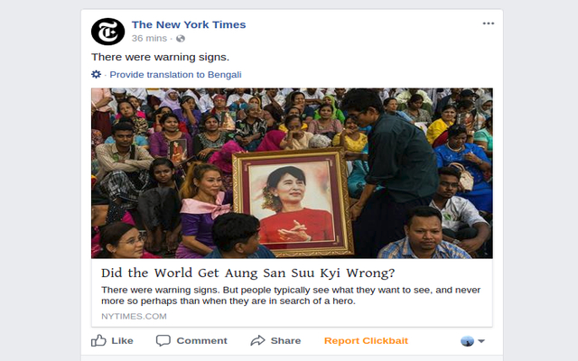Click Provide translation to Bengali link
The width and height of the screenshot is (578, 361).
tap(175, 75)
